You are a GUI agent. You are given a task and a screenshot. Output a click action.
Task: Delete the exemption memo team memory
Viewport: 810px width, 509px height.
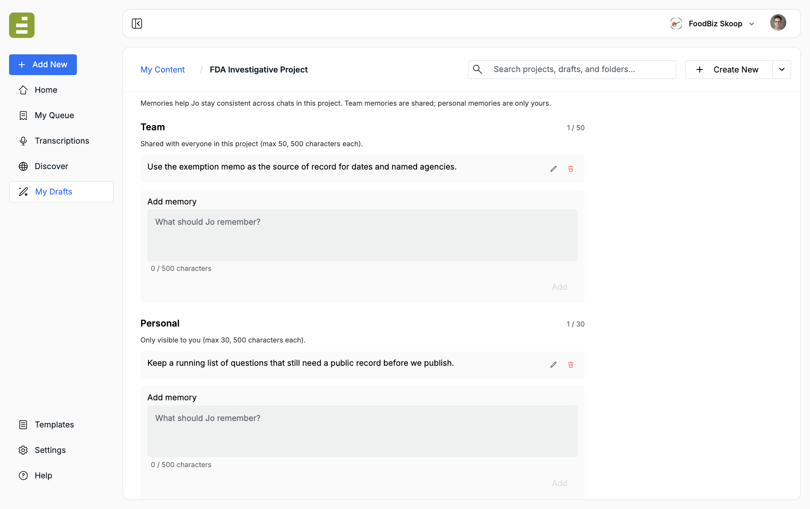pyautogui.click(x=571, y=169)
